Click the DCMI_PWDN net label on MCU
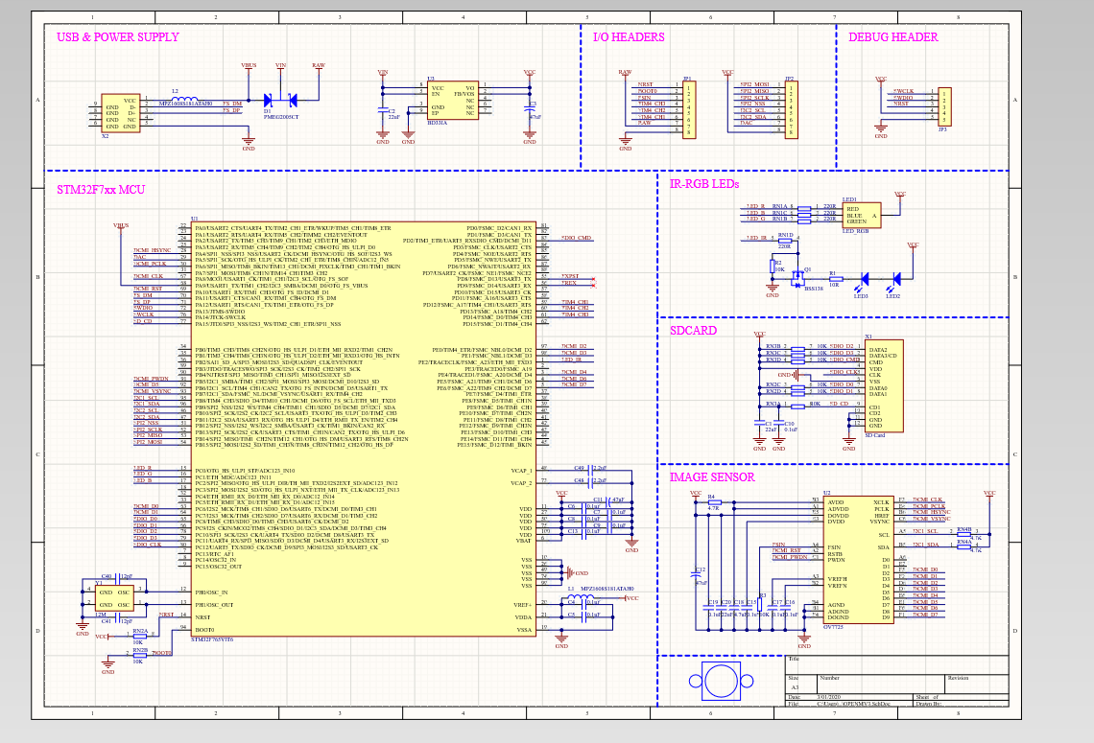 click(x=151, y=379)
